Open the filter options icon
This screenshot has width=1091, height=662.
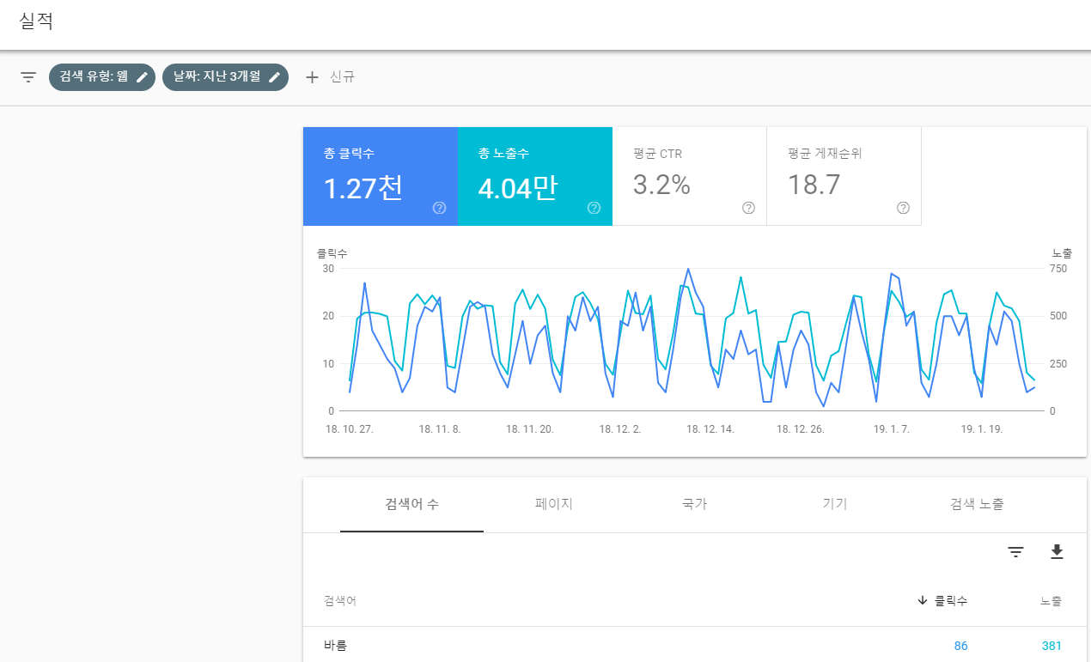(x=28, y=76)
